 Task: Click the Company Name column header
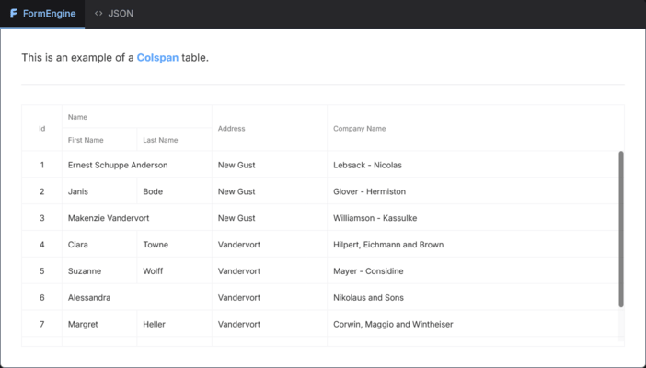point(476,128)
